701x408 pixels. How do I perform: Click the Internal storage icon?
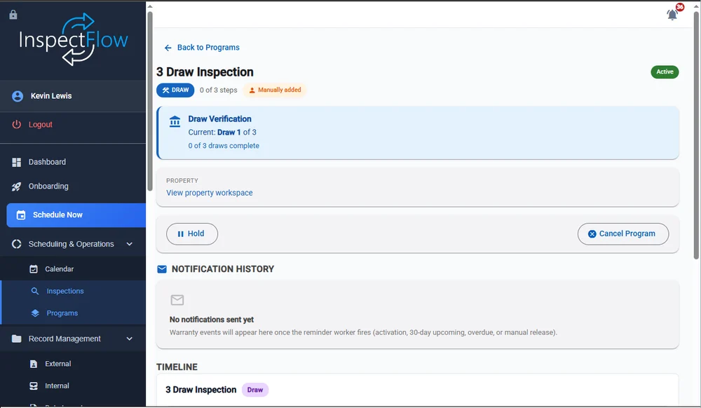click(x=34, y=386)
